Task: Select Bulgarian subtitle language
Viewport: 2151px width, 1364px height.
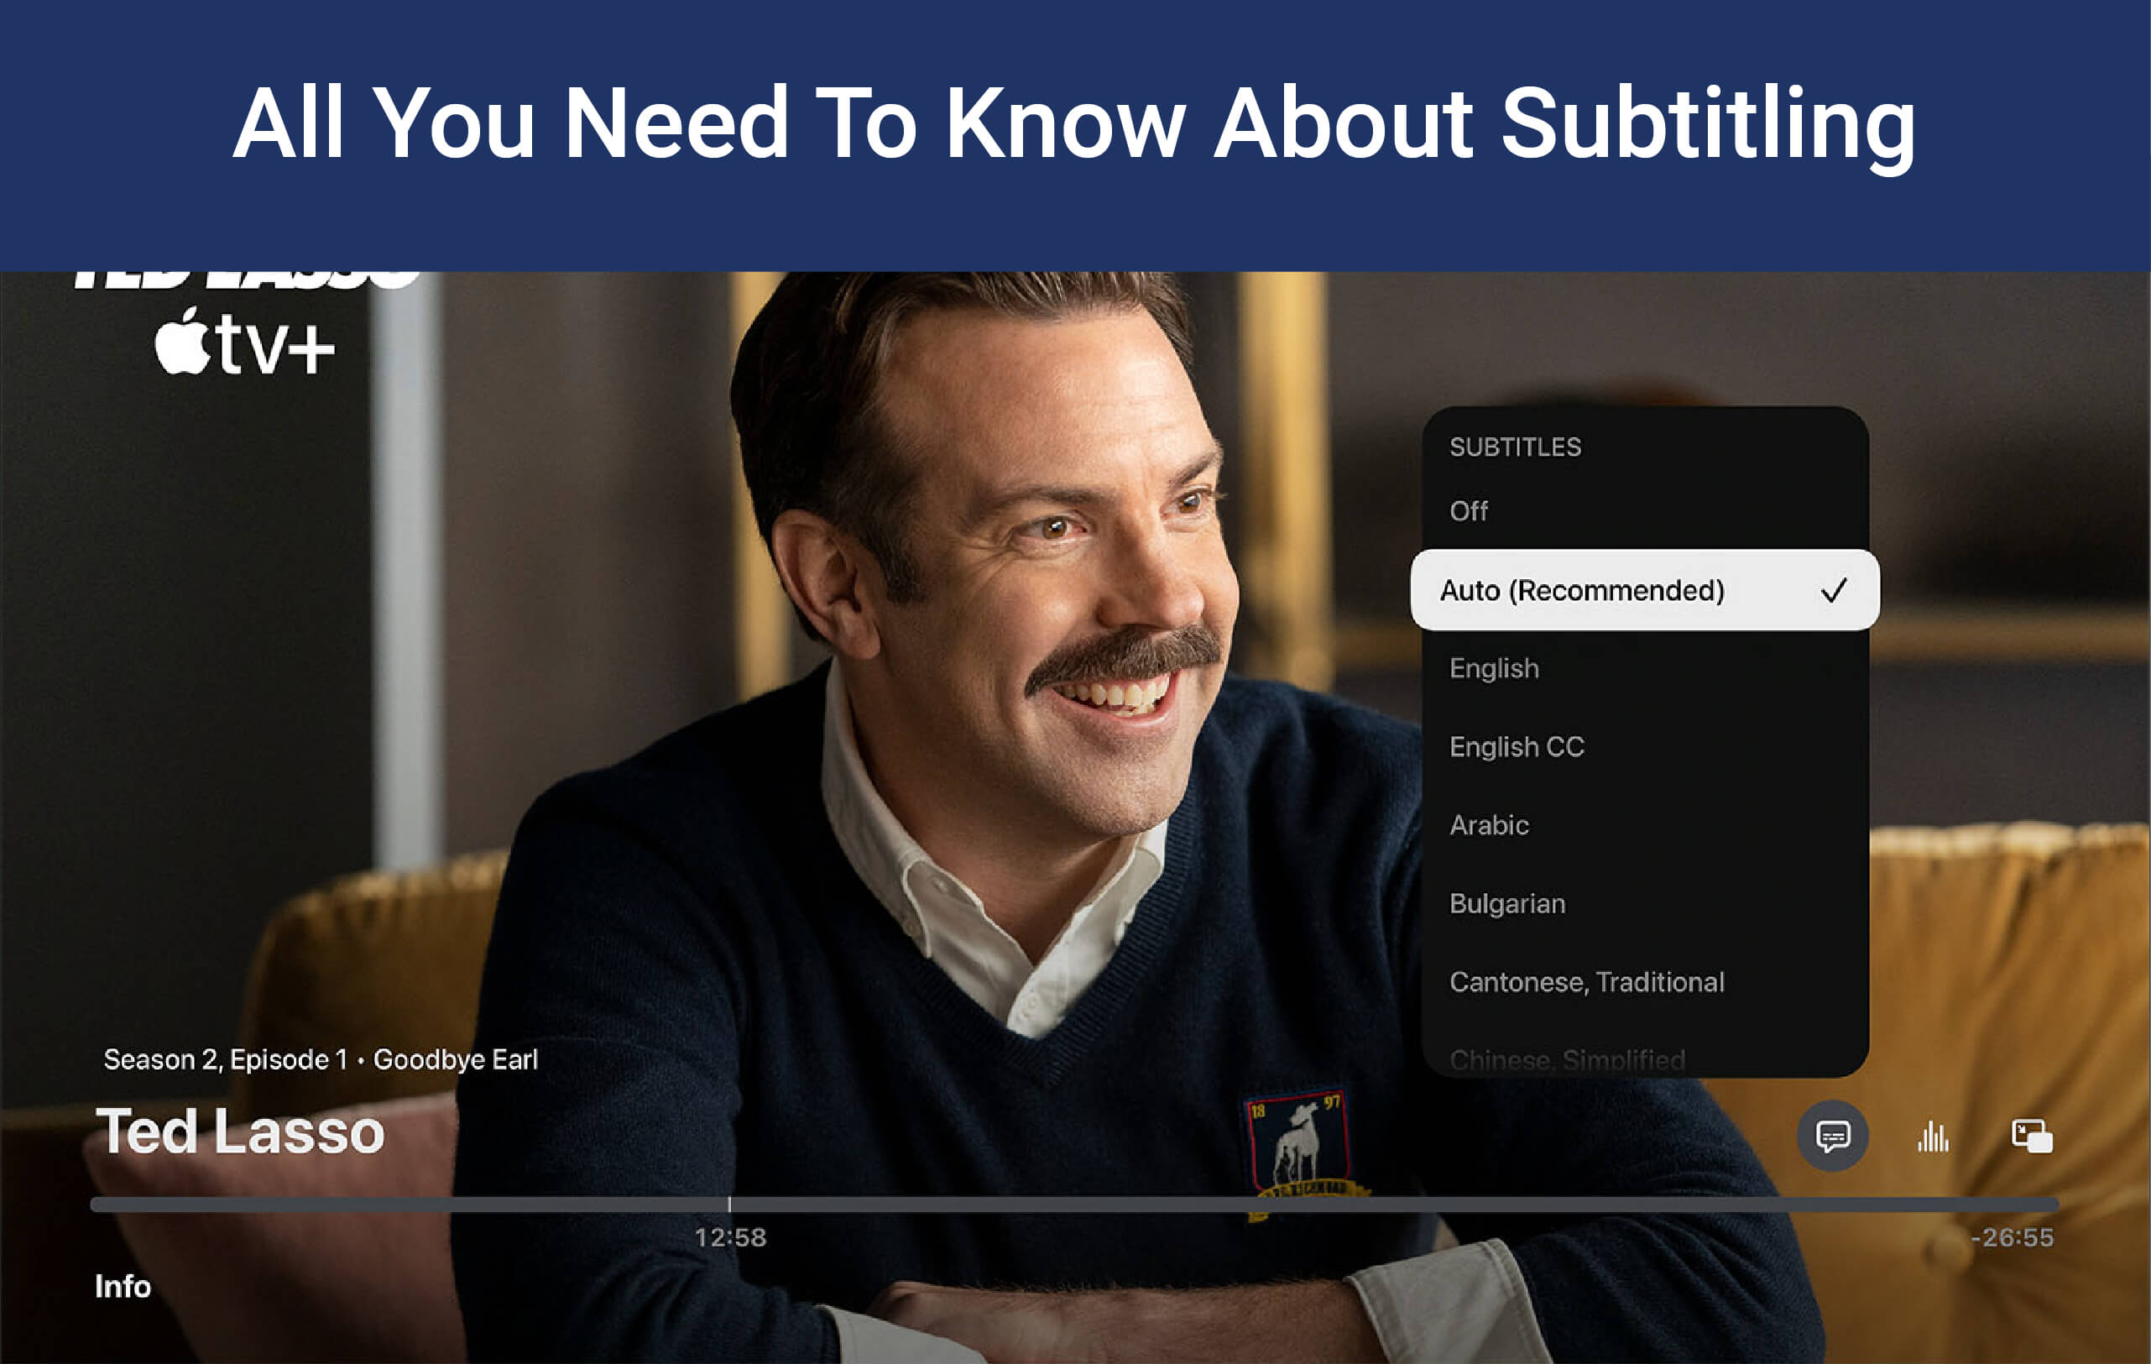Action: [1507, 903]
